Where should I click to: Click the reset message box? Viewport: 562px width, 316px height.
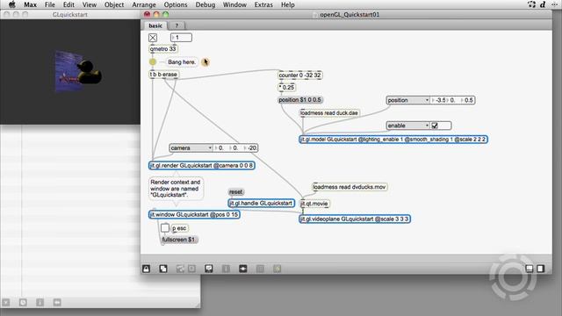[x=235, y=192]
